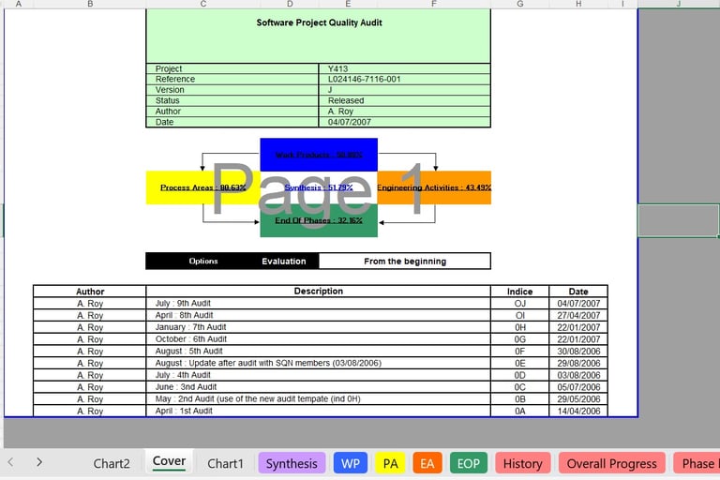Open the orange EA sheet tab

[x=427, y=463]
